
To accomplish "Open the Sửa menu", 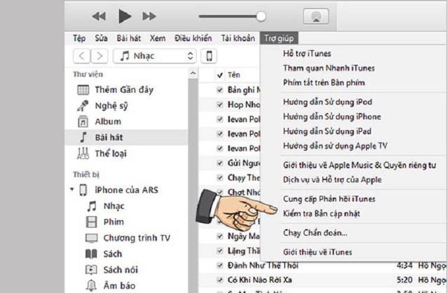I will (x=101, y=38).
